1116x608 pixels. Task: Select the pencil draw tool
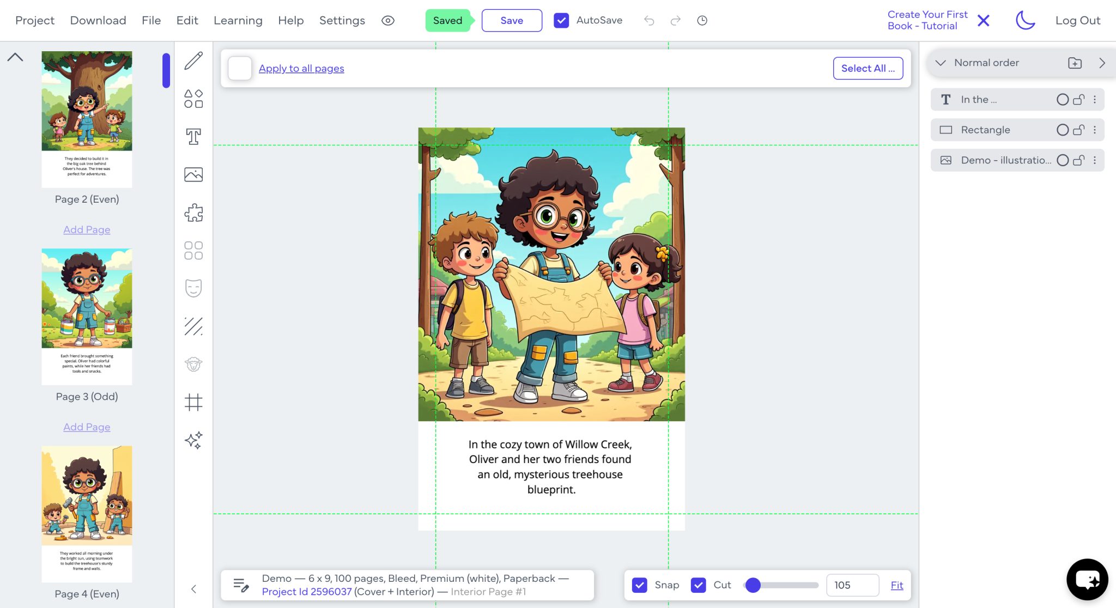pyautogui.click(x=193, y=60)
